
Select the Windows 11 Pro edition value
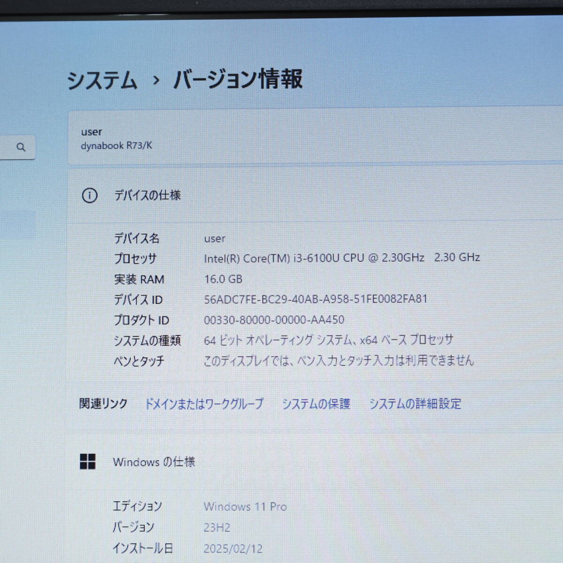(245, 507)
